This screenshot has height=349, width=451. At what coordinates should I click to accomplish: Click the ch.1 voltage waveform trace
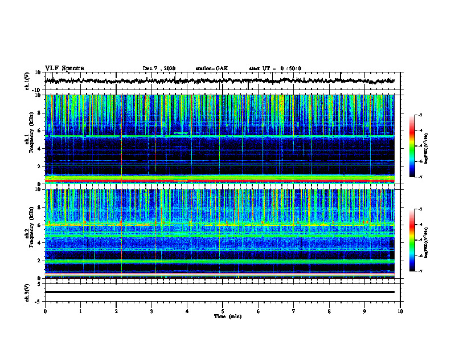[220, 81]
